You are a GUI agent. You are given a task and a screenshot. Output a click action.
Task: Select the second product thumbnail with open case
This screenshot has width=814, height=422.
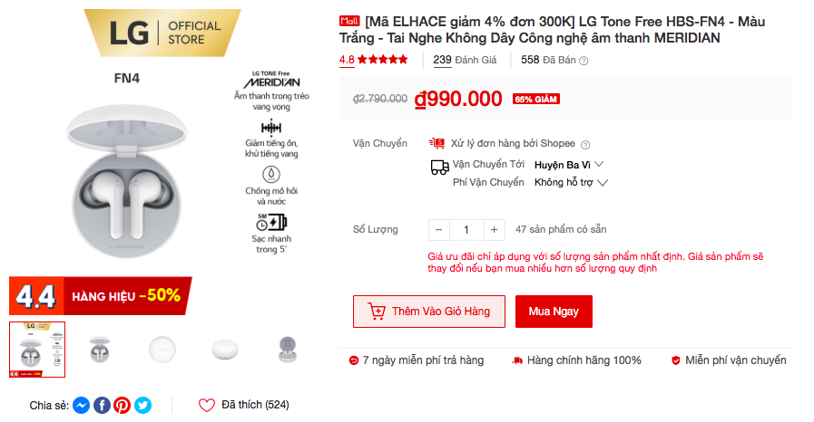pos(100,350)
